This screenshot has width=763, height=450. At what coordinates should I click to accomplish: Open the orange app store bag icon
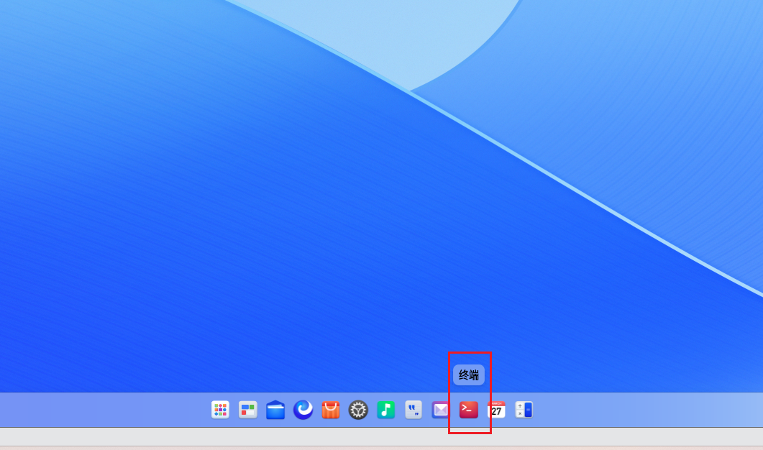[331, 410]
